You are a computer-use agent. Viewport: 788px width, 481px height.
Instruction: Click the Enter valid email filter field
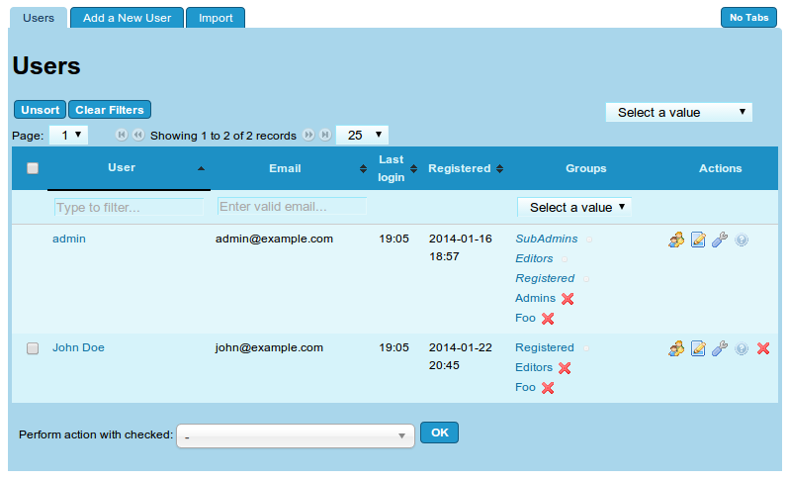[292, 207]
